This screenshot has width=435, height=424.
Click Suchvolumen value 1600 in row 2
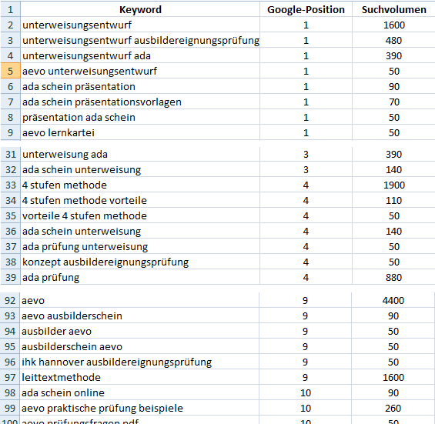pyautogui.click(x=393, y=25)
